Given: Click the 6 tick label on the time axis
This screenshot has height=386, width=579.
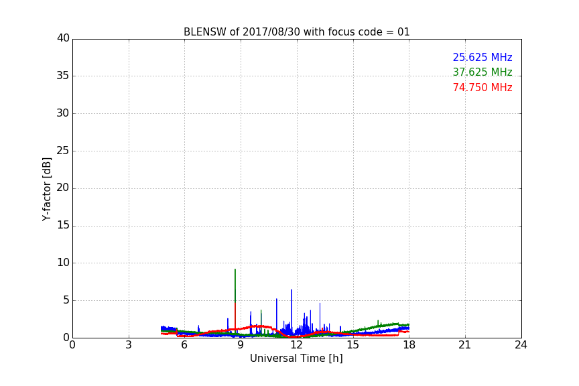Looking at the screenshot, I should pyautogui.click(x=184, y=345).
